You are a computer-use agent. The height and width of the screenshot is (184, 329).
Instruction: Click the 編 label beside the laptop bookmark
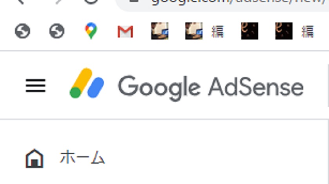pos(218,32)
